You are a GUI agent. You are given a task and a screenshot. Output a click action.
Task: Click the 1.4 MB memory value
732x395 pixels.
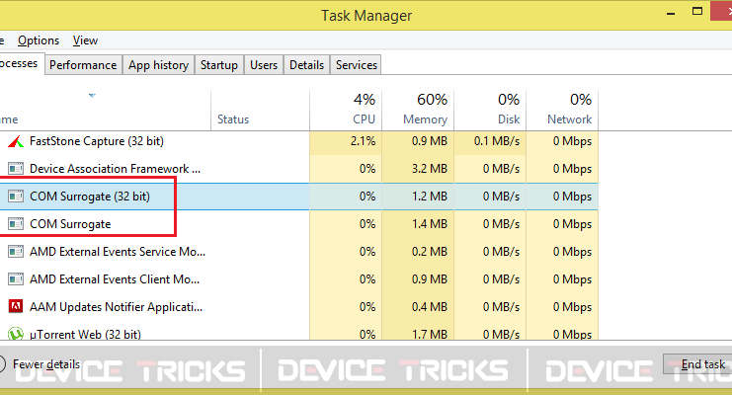430,224
